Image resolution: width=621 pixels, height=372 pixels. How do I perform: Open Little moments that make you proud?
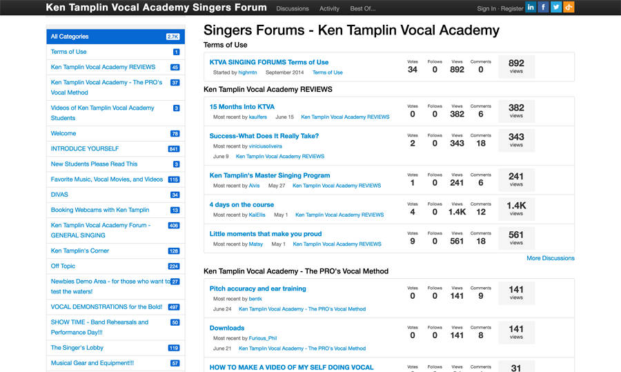tap(266, 234)
